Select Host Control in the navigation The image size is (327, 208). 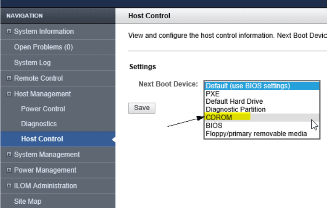click(42, 139)
